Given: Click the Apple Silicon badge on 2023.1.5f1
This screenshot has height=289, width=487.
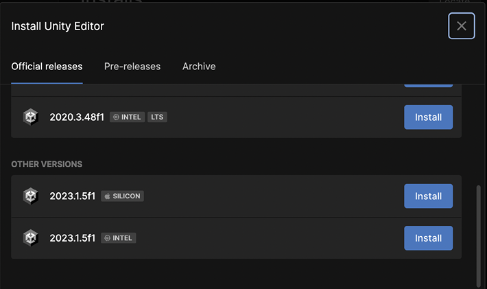Looking at the screenshot, I should tap(122, 196).
